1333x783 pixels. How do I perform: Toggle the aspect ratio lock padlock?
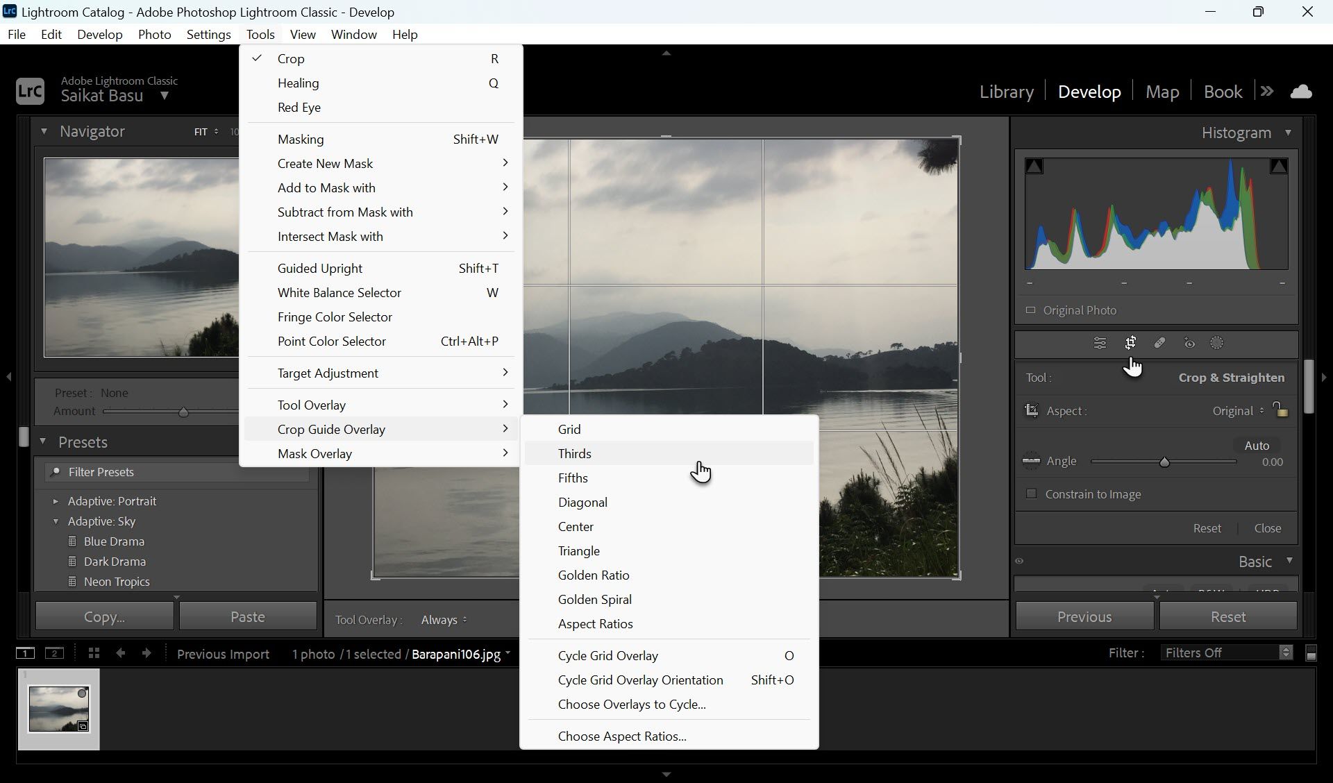(1281, 410)
